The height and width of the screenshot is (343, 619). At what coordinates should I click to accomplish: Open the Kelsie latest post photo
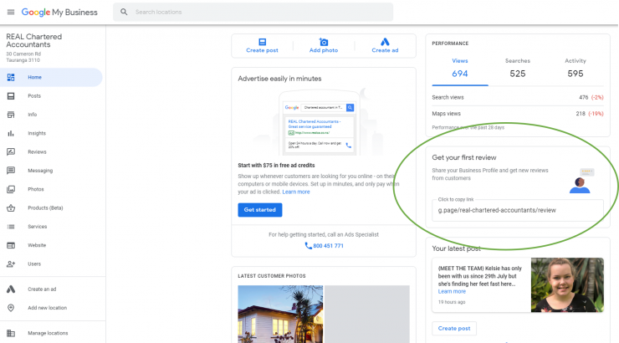(x=567, y=285)
